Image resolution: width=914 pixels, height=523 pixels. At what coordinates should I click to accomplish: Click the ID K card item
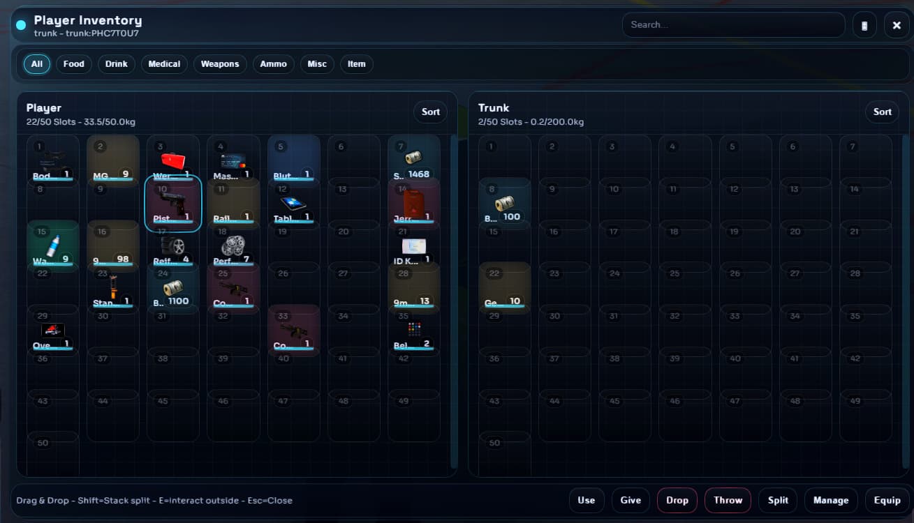click(x=413, y=245)
